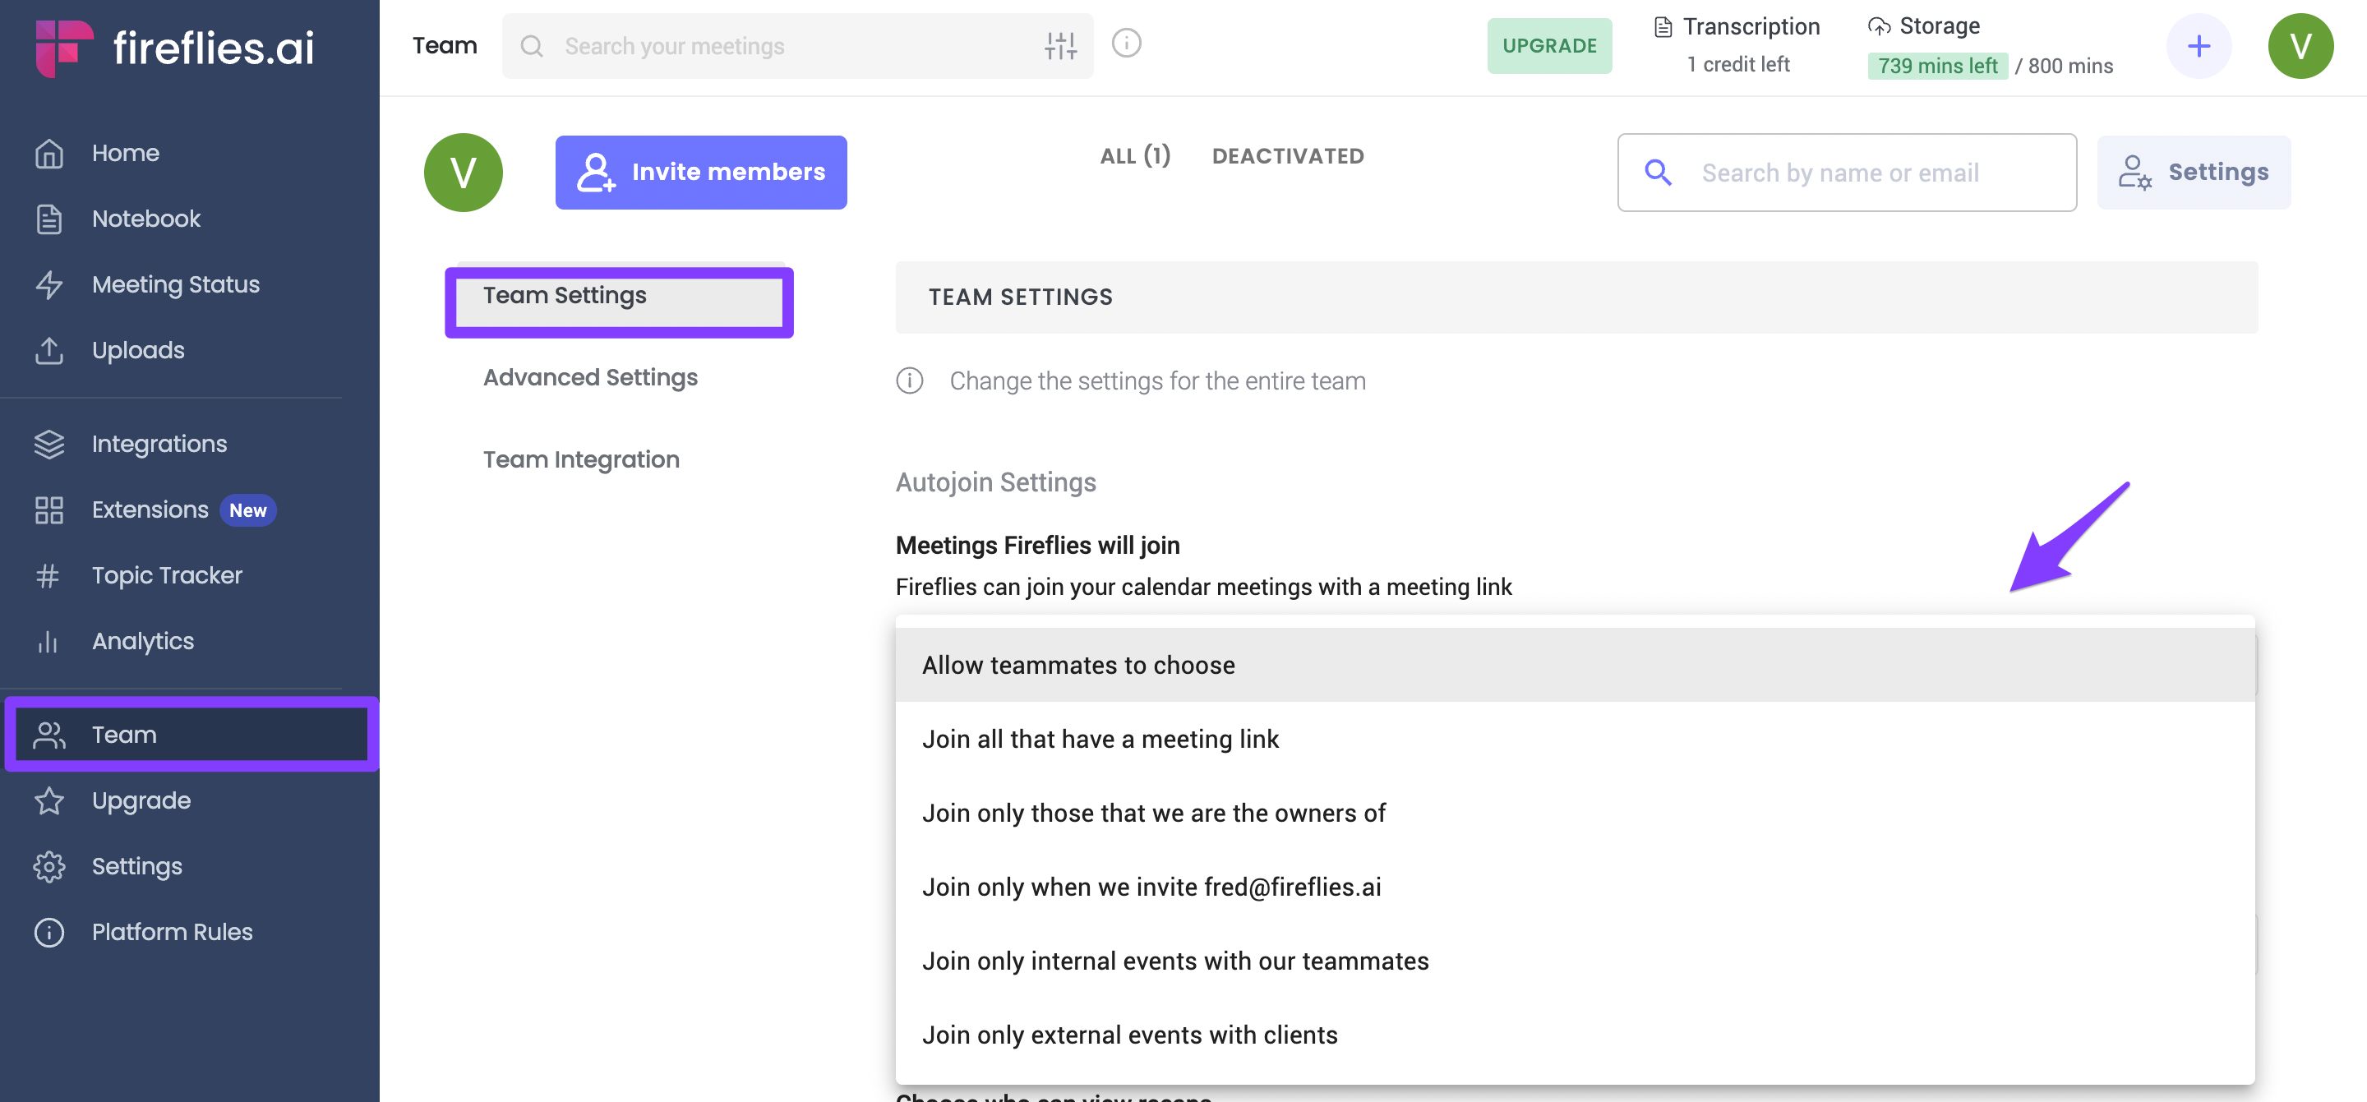Select Join only those we own
Screen dimensions: 2367x1102
(x=1575, y=813)
